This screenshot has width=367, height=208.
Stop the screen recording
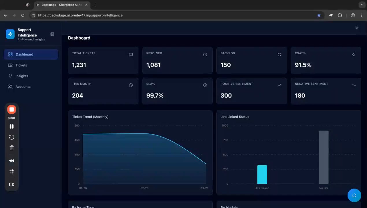(x=12, y=109)
